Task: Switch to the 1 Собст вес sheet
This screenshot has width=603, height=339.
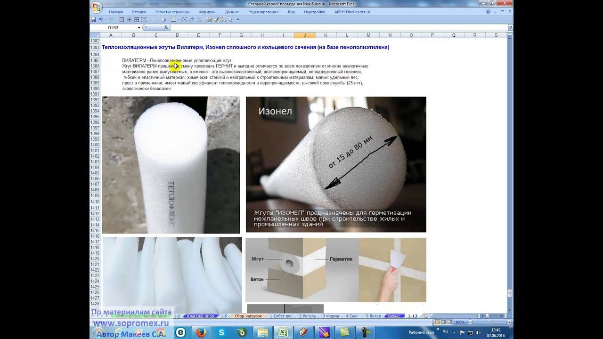Action: click(281, 316)
